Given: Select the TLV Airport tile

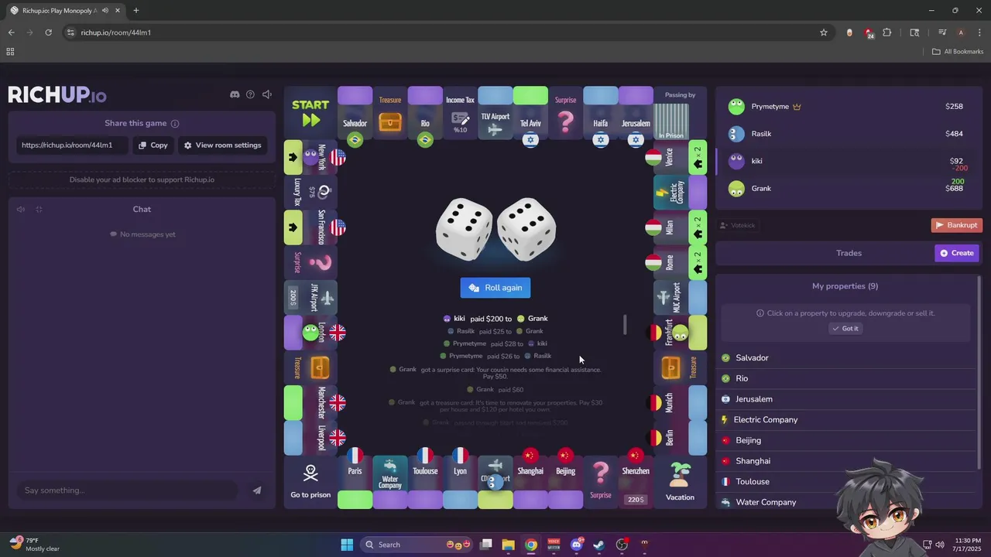Looking at the screenshot, I should pyautogui.click(x=495, y=113).
